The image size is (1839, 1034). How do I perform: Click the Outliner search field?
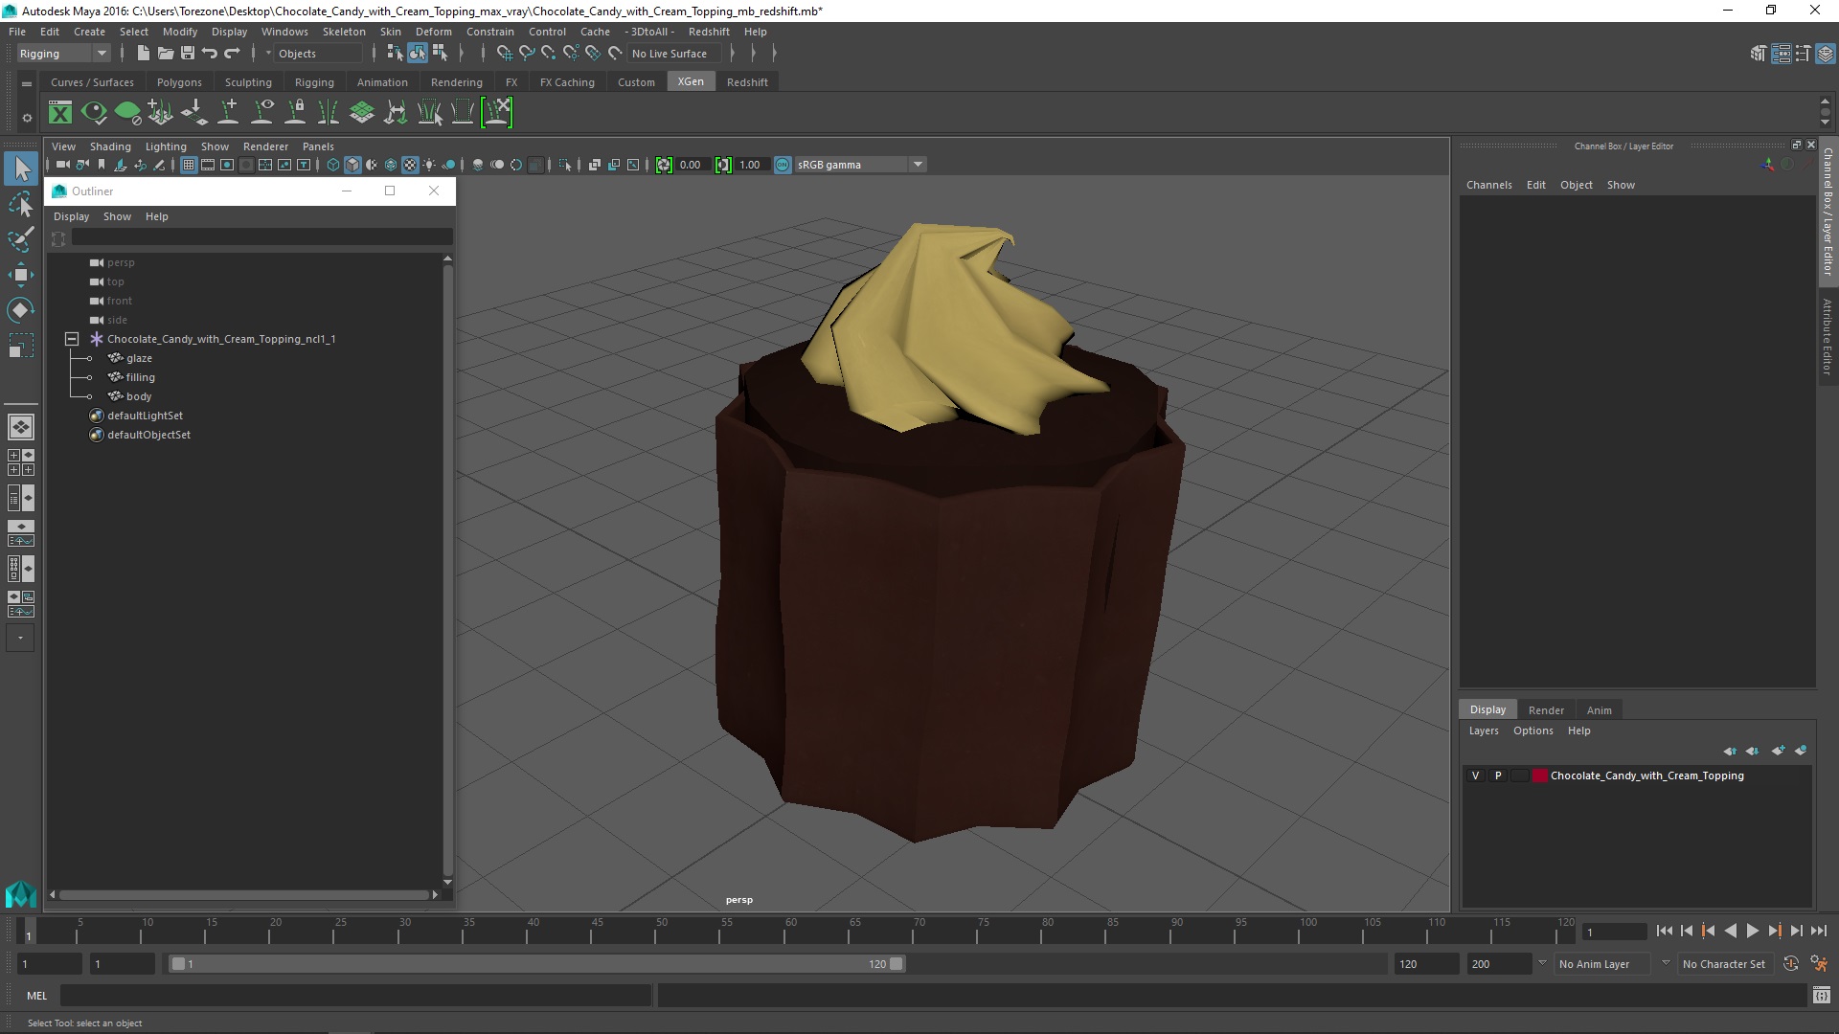pos(261,236)
